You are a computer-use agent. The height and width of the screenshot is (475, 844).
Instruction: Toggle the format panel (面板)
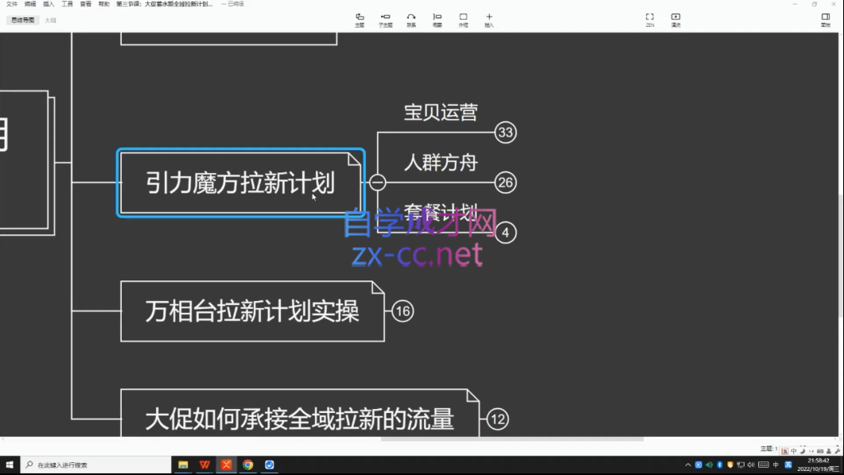(825, 20)
